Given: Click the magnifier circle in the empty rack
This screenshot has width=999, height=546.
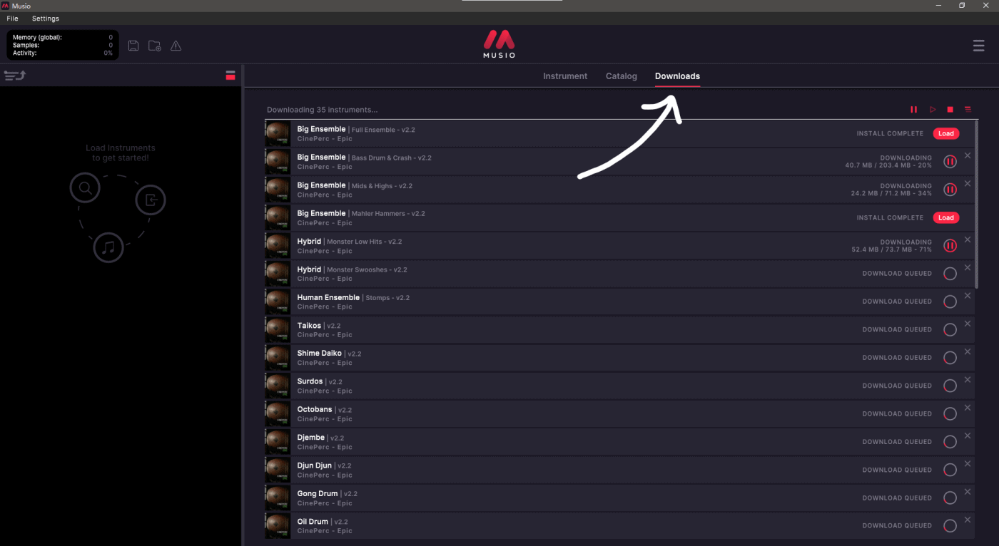Looking at the screenshot, I should coord(85,189).
